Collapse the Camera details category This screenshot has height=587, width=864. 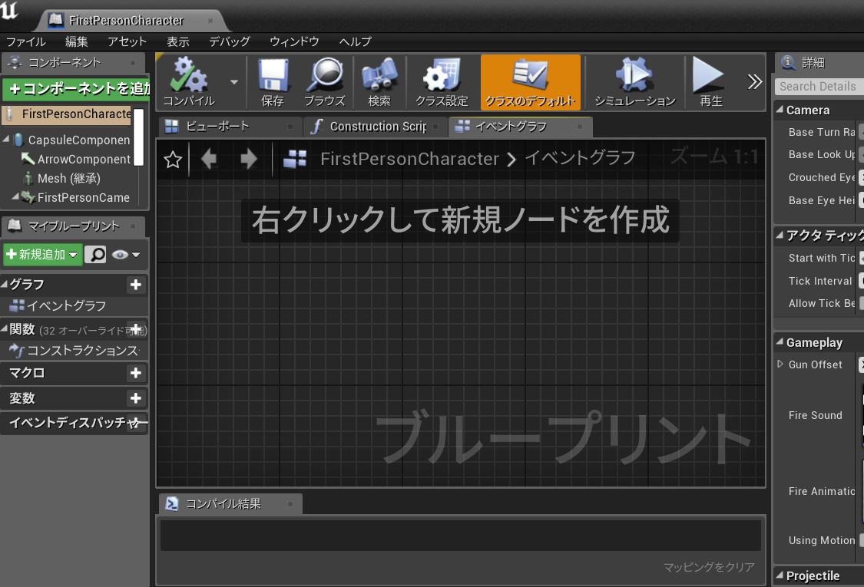click(780, 110)
